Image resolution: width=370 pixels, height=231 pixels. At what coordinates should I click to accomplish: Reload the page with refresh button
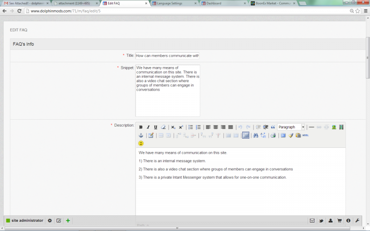[19, 11]
